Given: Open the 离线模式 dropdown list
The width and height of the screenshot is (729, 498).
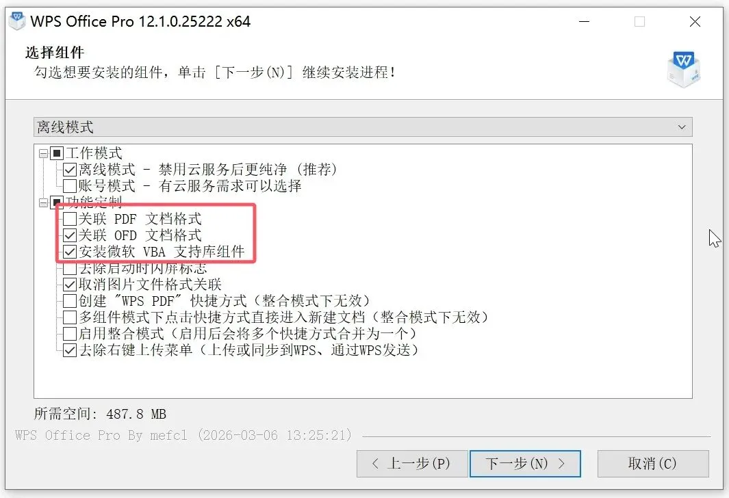Looking at the screenshot, I should pyautogui.click(x=363, y=127).
